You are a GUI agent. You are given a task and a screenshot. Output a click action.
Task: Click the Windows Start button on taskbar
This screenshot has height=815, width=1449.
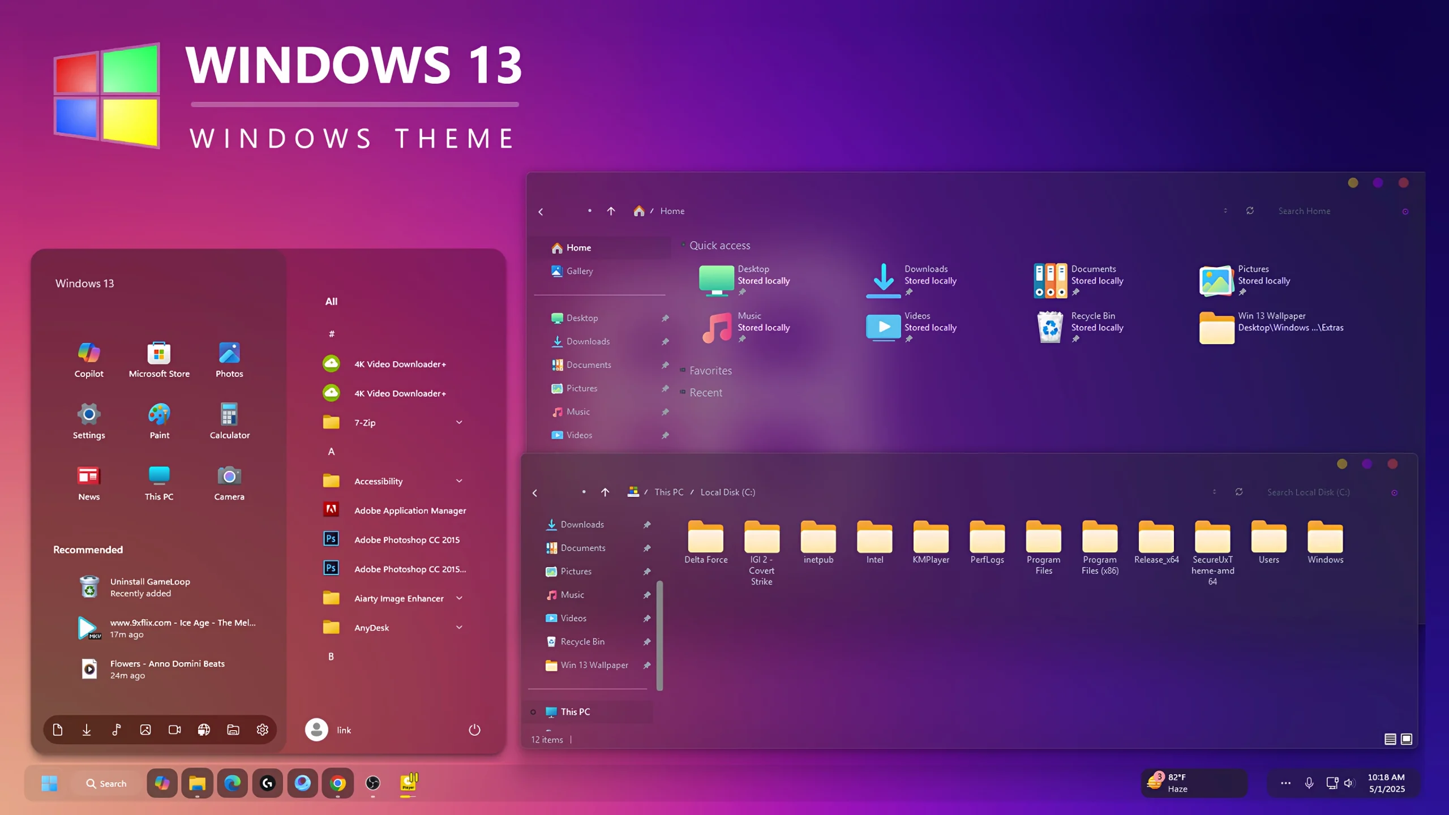pyautogui.click(x=49, y=783)
